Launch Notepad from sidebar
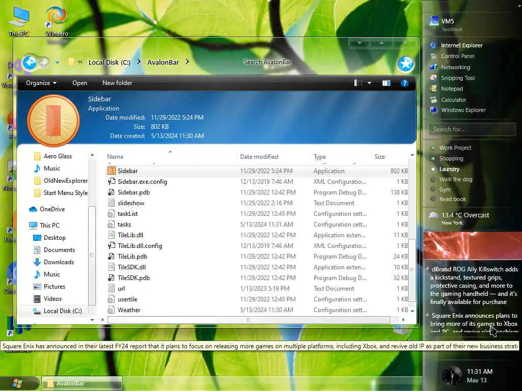The image size is (522, 391). point(447,89)
